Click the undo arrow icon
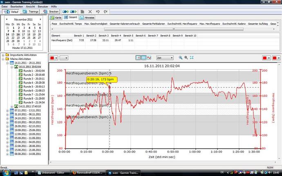Screen dimensions: 282x176 pyautogui.click(x=98, y=12)
